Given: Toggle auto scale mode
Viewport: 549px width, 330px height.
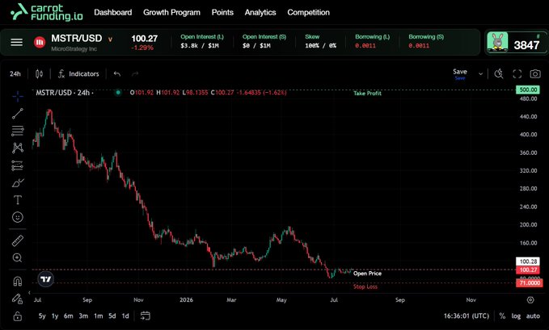Looking at the screenshot, I should coord(533,316).
